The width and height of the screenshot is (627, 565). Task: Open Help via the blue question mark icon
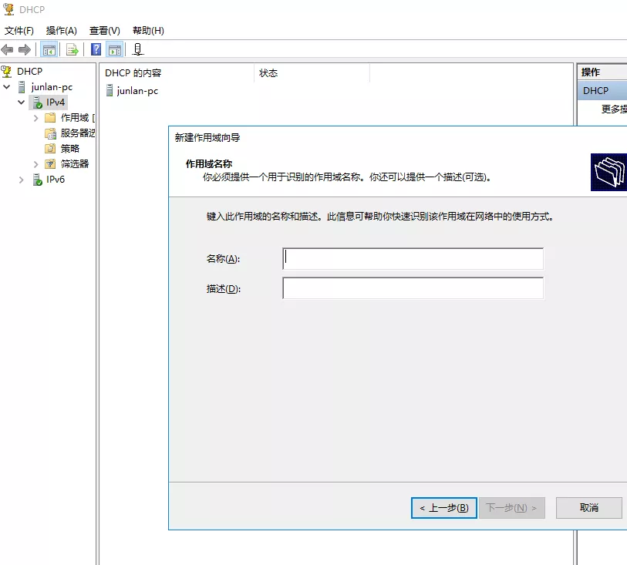tap(96, 50)
